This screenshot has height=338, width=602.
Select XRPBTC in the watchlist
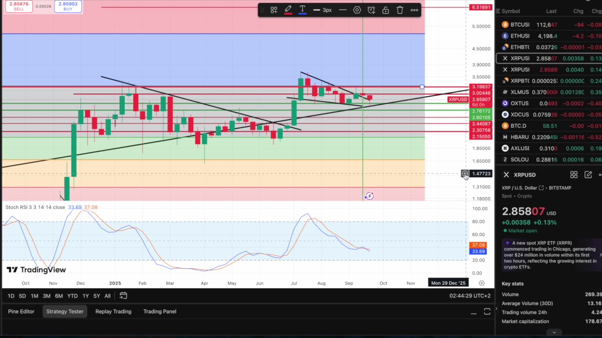coord(549,81)
